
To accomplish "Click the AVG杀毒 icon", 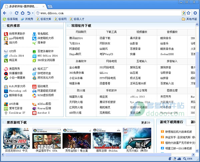I will pyautogui.click(x=6, y=104).
